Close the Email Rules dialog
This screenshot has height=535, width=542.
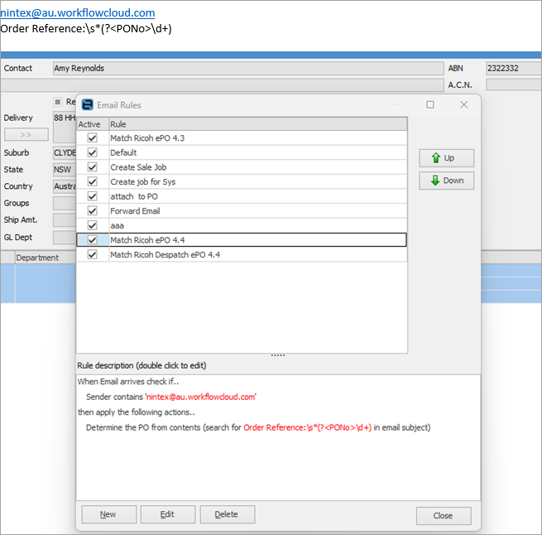[x=444, y=516]
